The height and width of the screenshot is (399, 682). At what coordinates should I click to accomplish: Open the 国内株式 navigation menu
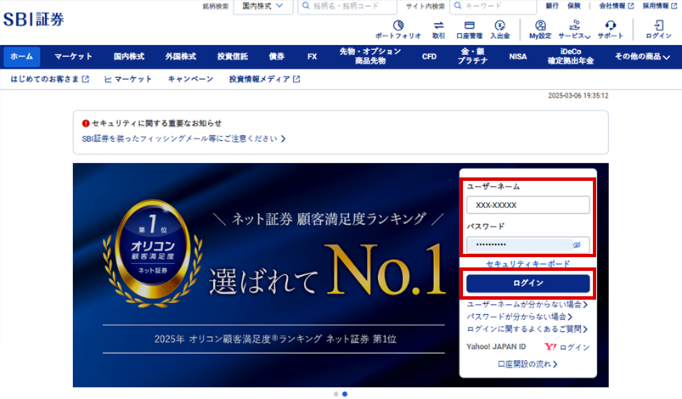[129, 57]
